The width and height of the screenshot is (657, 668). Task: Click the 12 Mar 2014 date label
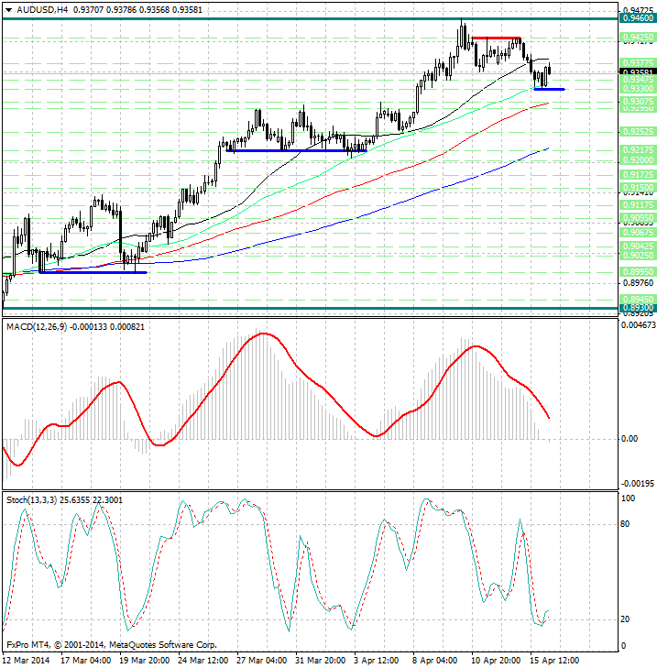27,661
